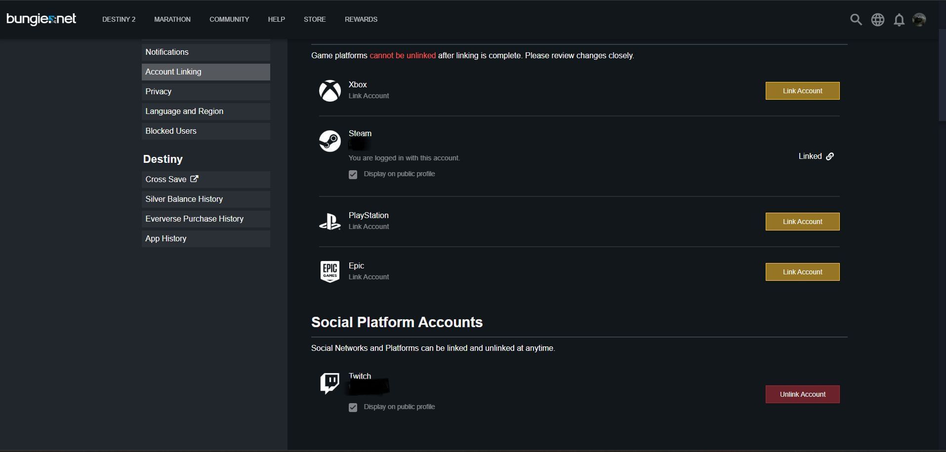Click the Steam platform name label
The width and height of the screenshot is (946, 452).
[x=360, y=134]
